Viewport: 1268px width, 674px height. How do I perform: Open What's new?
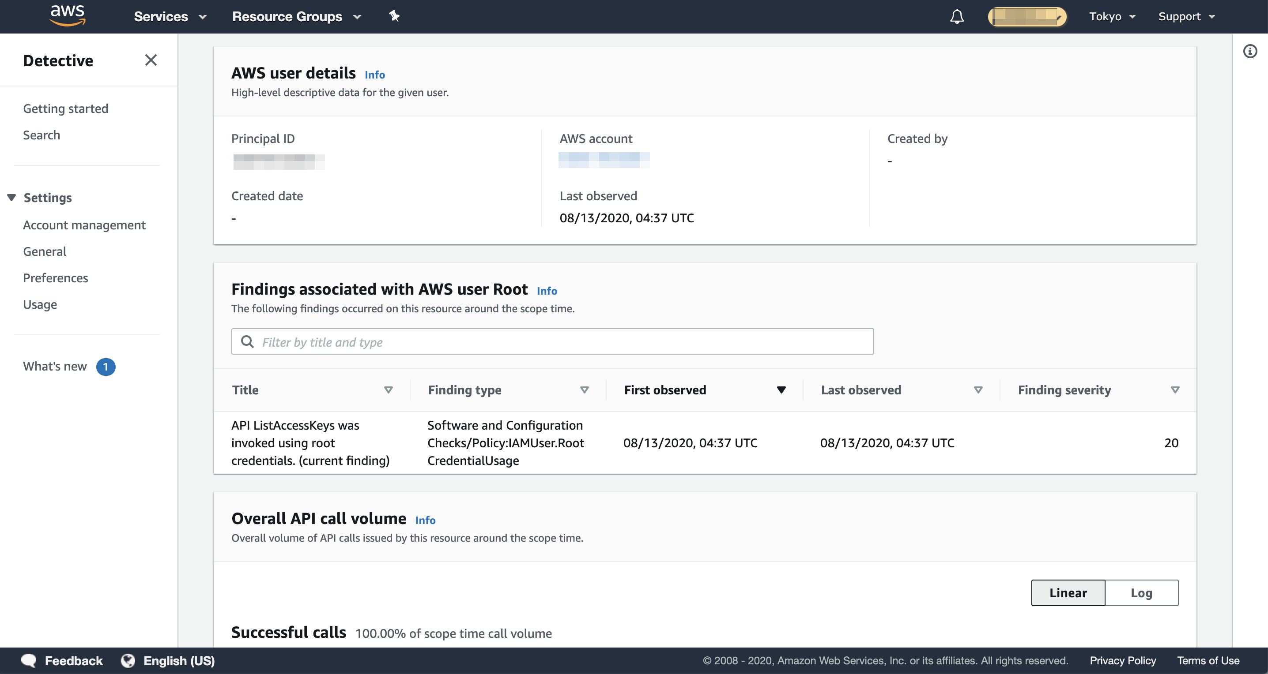pyautogui.click(x=55, y=367)
